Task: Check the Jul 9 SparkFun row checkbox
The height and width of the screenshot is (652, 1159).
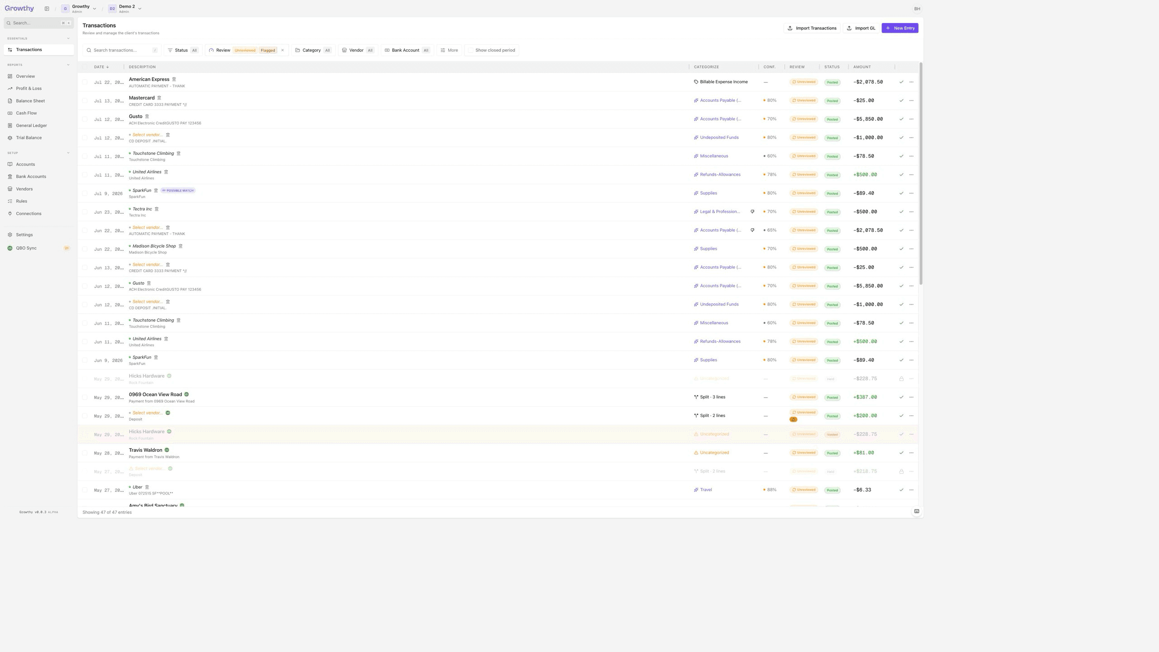Action: (85, 193)
